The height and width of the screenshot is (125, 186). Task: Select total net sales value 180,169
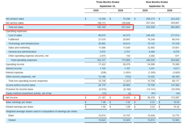101,27
